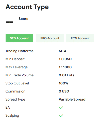
Task: Select the Variable Spread value
Action: click(x=72, y=99)
